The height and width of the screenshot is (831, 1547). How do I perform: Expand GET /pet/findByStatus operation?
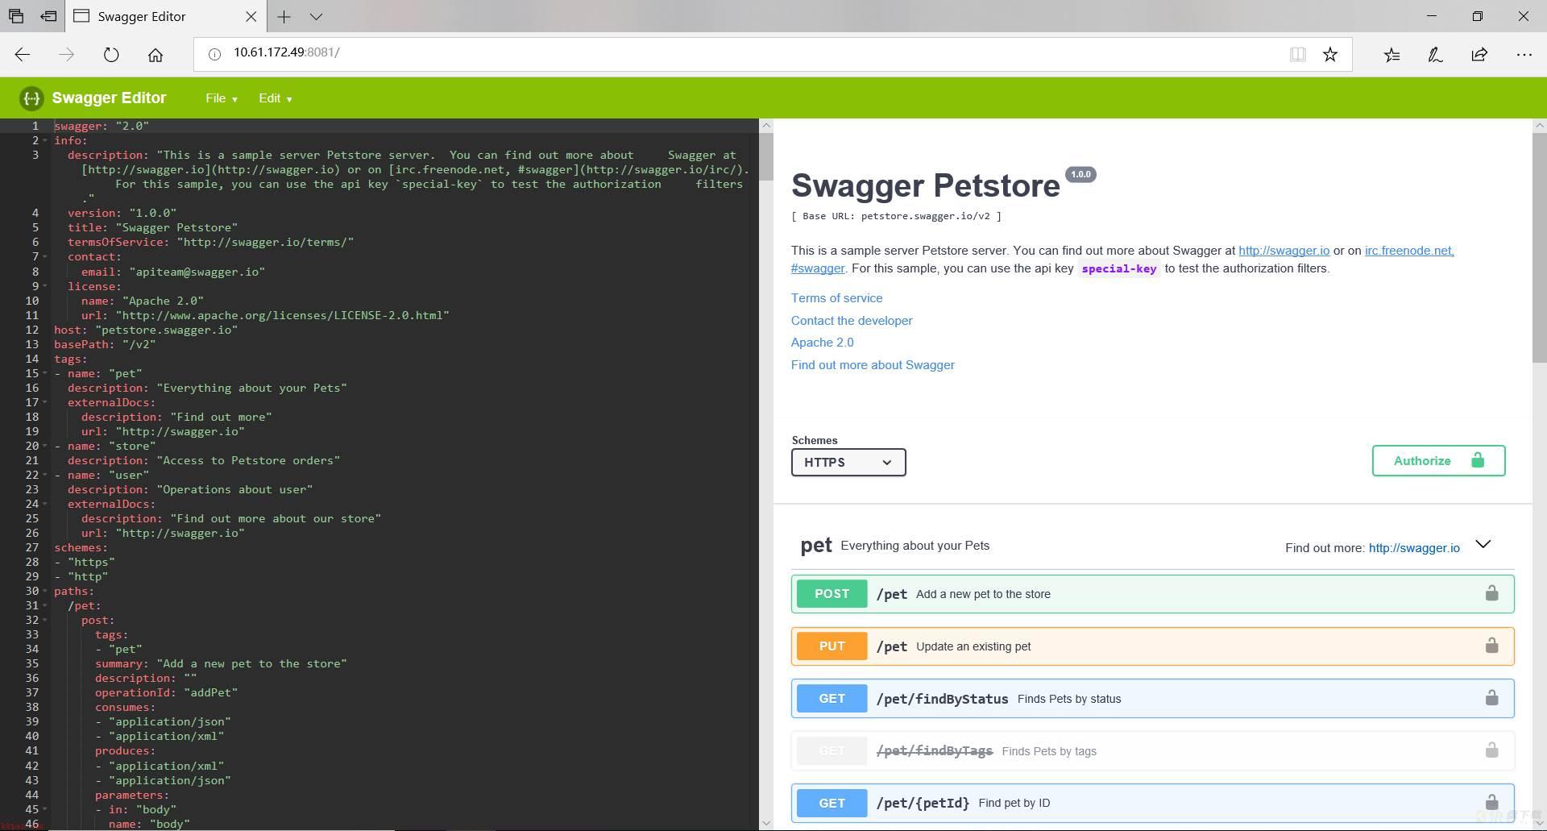pyautogui.click(x=1152, y=699)
